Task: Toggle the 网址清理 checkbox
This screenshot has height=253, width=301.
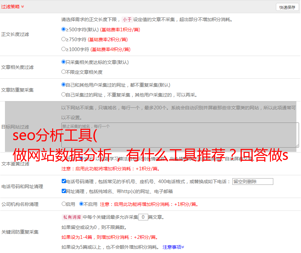Action: [x=64, y=191]
